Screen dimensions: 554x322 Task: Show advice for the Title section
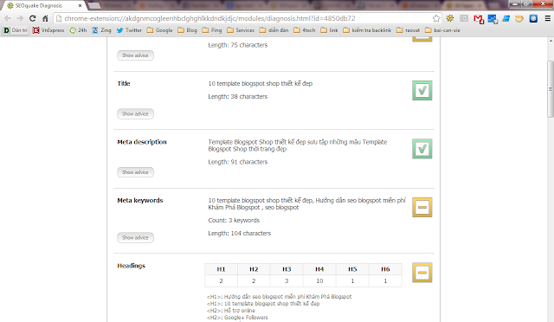(x=135, y=113)
